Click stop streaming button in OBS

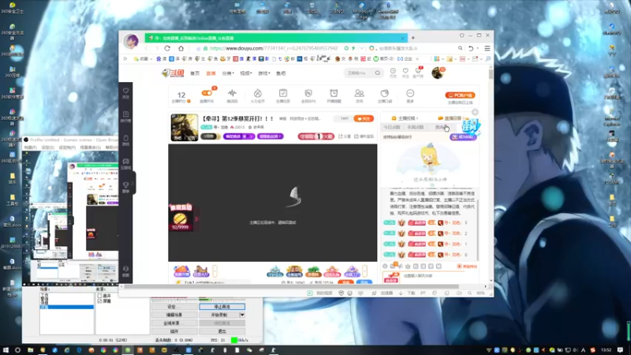tap(222, 307)
